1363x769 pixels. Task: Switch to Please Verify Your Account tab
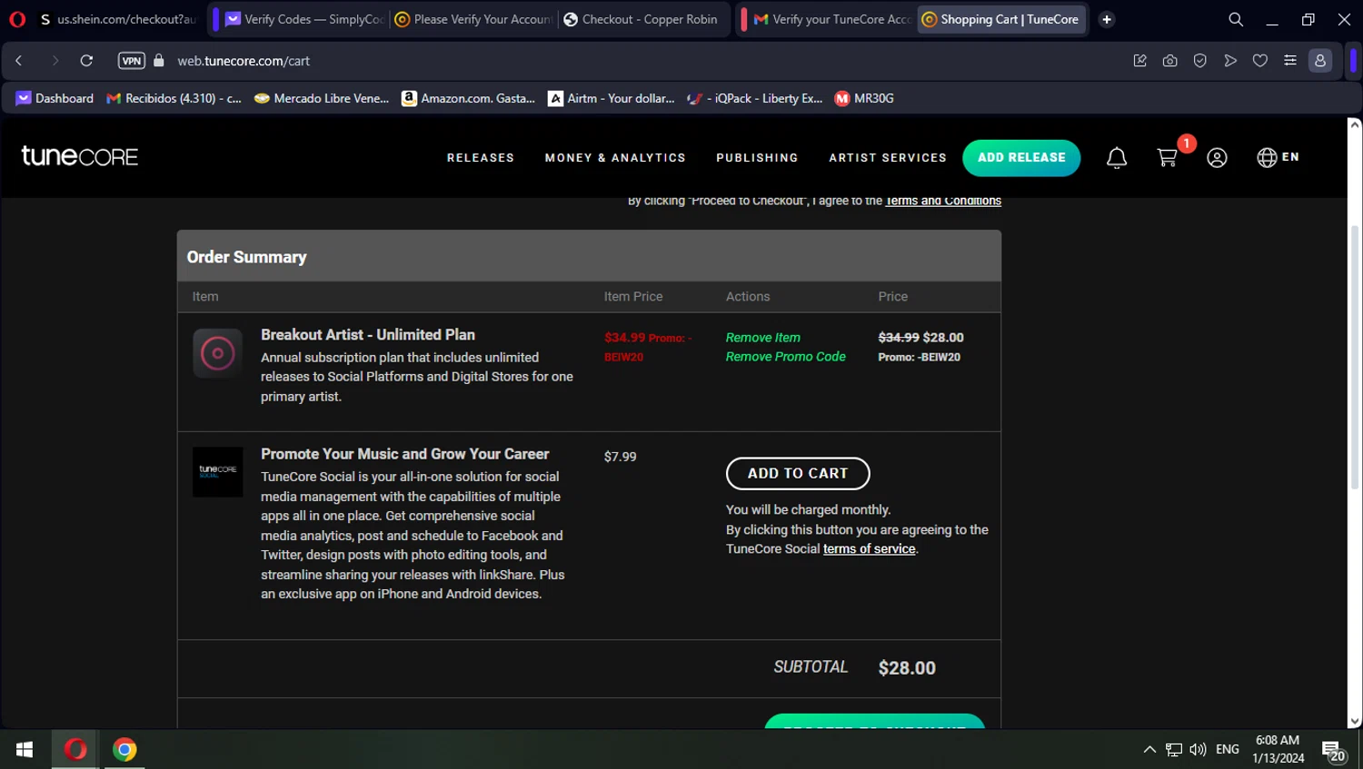click(474, 19)
